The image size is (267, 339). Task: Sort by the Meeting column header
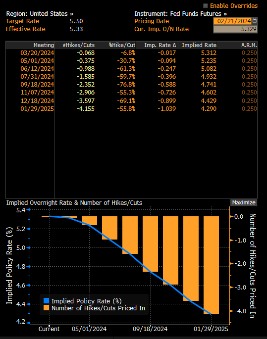click(30, 45)
